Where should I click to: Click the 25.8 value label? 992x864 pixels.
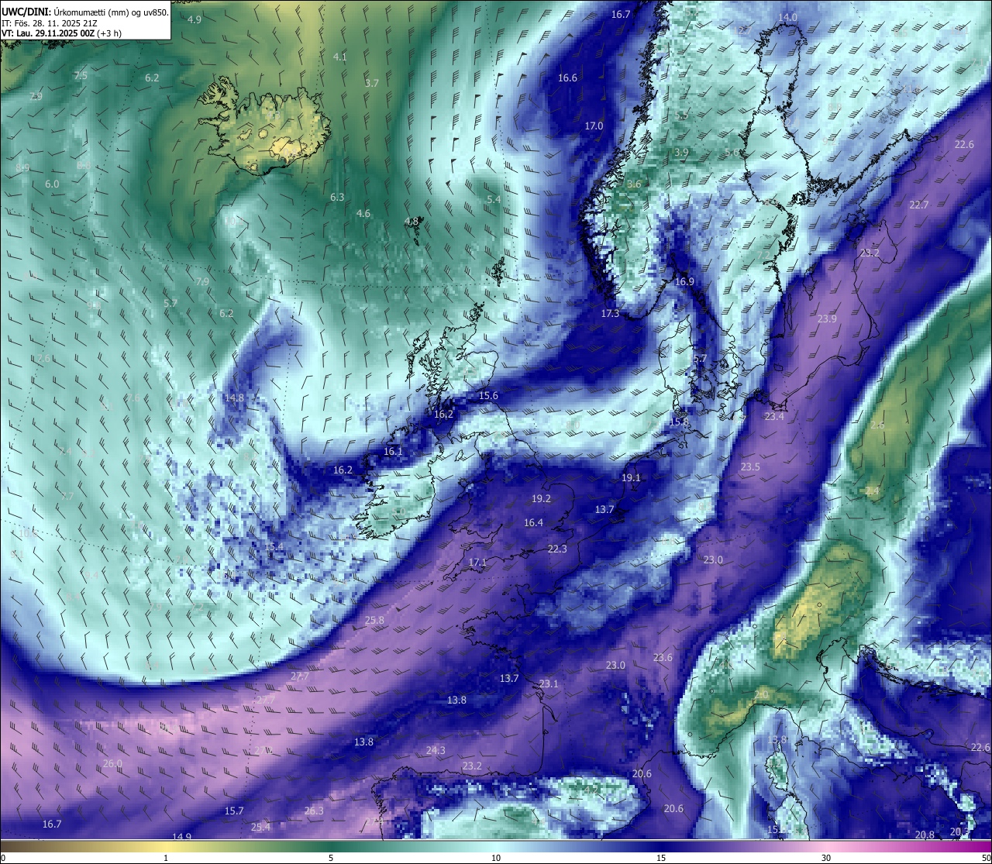pyautogui.click(x=374, y=620)
